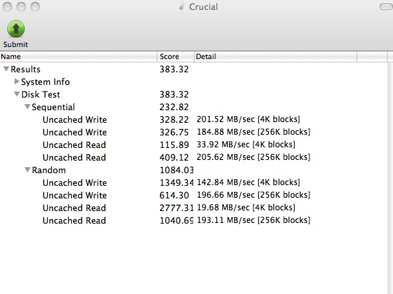The height and width of the screenshot is (294, 393).
Task: Click Disk Test score 383.32
Action: (x=174, y=94)
